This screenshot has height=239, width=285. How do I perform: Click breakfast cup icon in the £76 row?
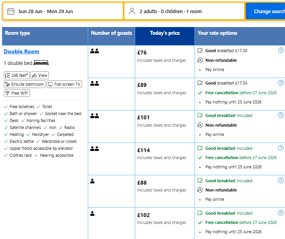click(x=200, y=51)
